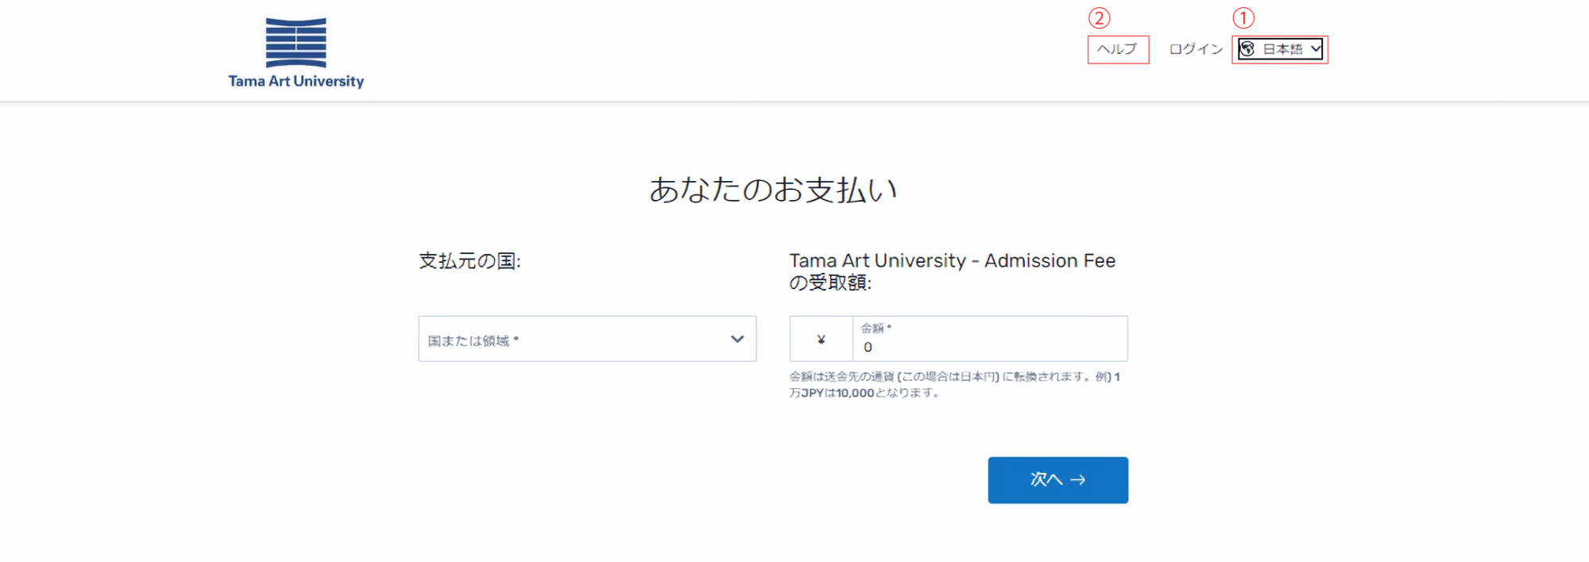
Task: Click the Tama Art University striped logo
Action: pyautogui.click(x=296, y=43)
